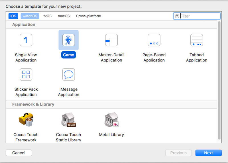The height and width of the screenshot is (163, 228).
Task: Click the 'Metal Library' label
Action: pyautogui.click(x=111, y=135)
